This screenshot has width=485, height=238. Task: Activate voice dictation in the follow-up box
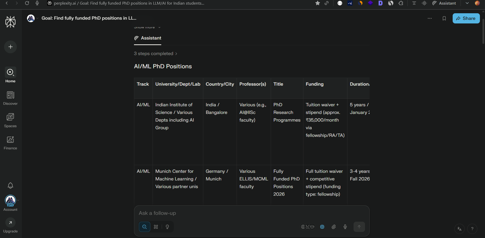coord(345,227)
